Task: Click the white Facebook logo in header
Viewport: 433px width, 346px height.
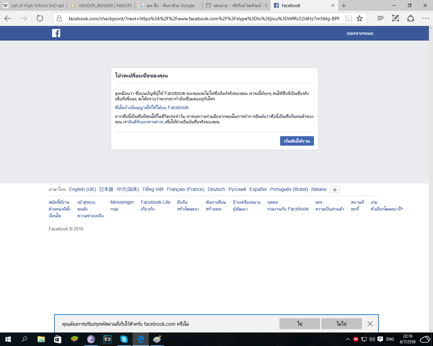Action: [56, 33]
